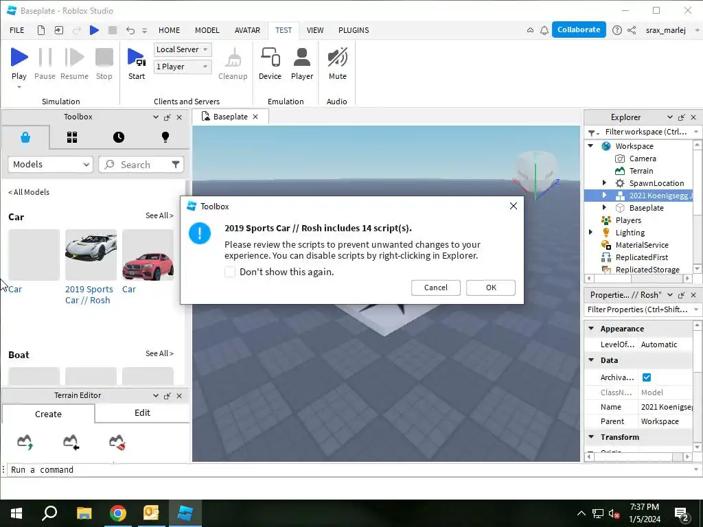
Task: Click the share icon near username
Action: [x=632, y=30]
